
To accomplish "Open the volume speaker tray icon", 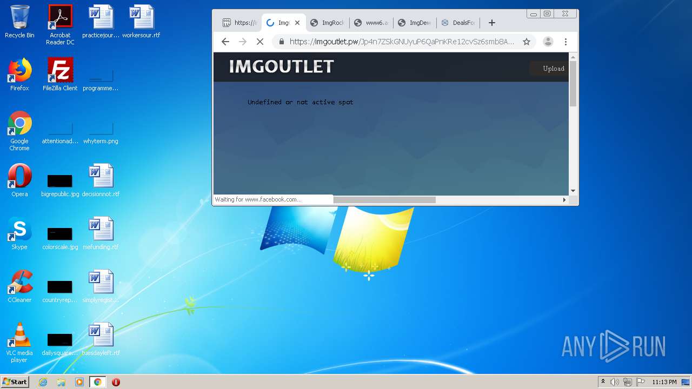I will pyautogui.click(x=615, y=382).
